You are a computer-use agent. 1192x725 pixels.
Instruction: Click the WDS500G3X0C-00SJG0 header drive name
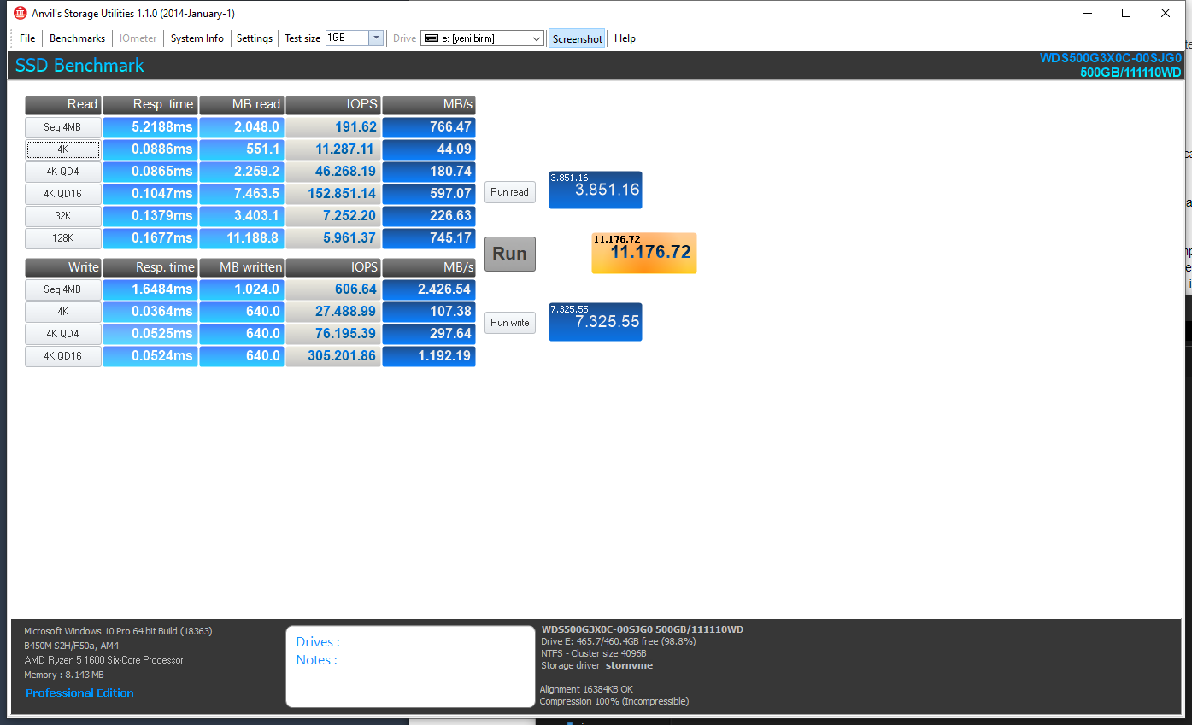(1111, 58)
